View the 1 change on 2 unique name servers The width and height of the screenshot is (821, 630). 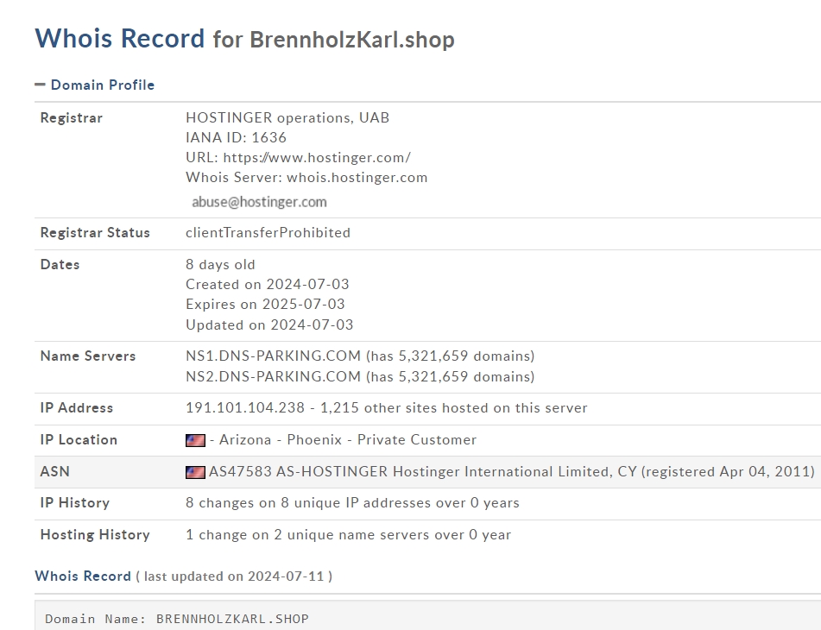348,535
